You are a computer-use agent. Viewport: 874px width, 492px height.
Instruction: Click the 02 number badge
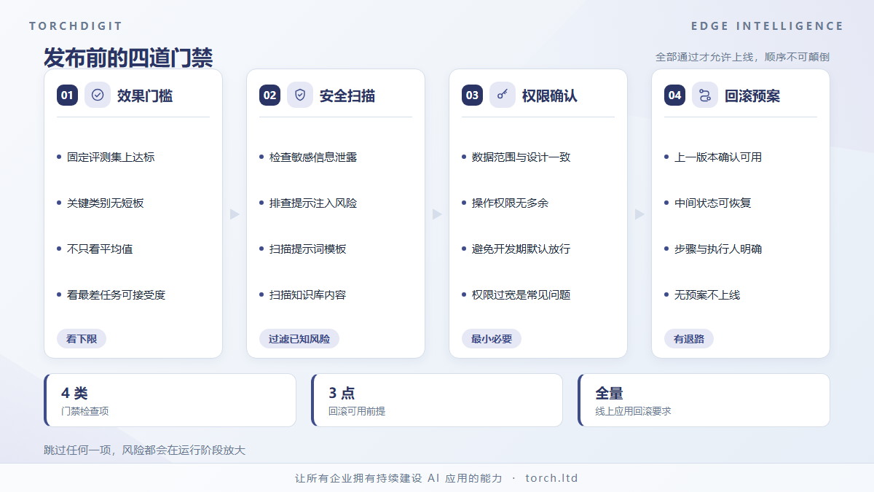(x=269, y=95)
